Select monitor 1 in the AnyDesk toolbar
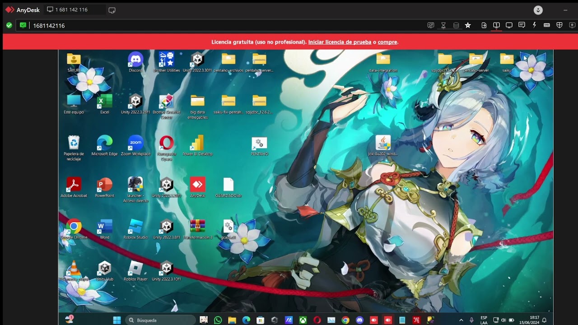The image size is (578, 325). tap(496, 25)
